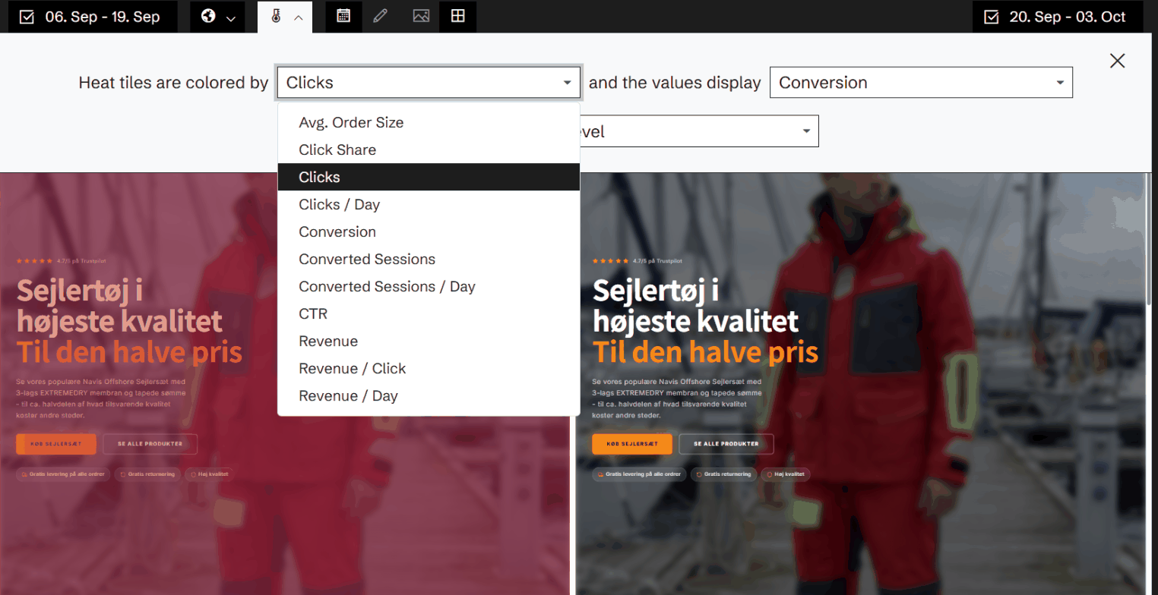Click 'Høj kvalitet' badge in right preview
1158x595 pixels.
pyautogui.click(x=786, y=474)
